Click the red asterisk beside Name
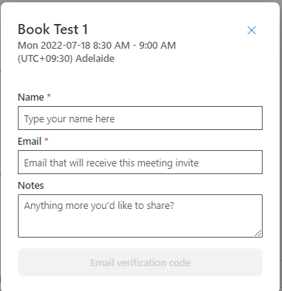This screenshot has width=282, height=291. [49, 96]
